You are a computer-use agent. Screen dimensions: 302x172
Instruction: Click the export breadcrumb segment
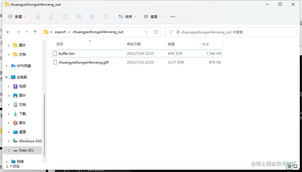60,32
